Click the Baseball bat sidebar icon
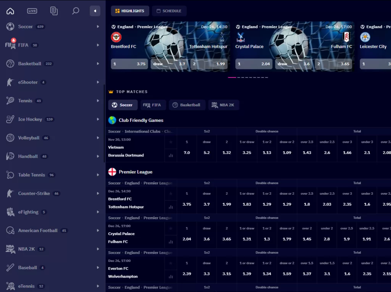This screenshot has width=391, height=292. click(x=10, y=268)
